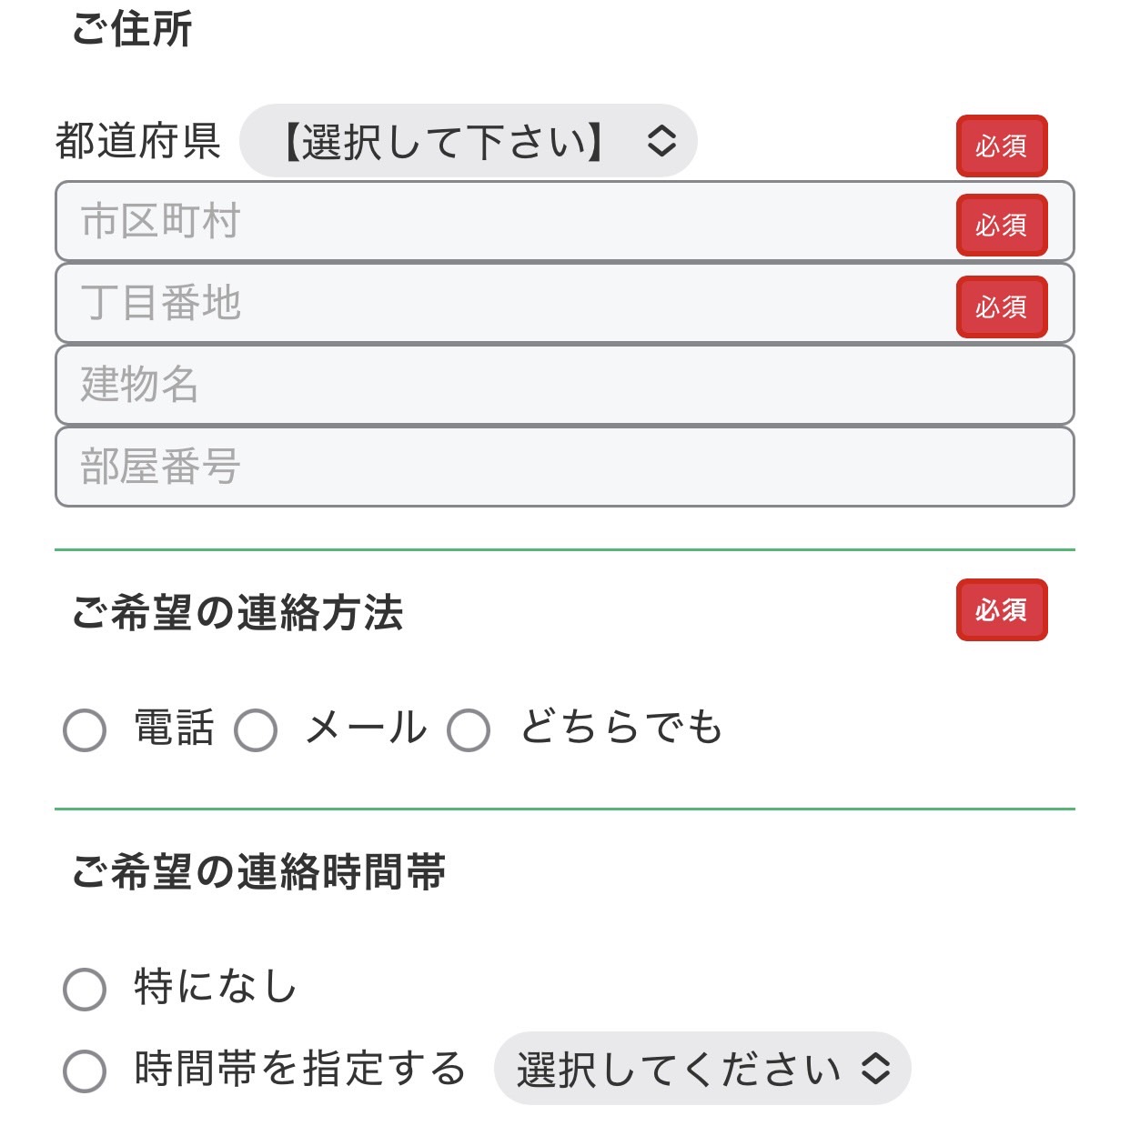Focus the 丁目番地 address field
The image size is (1130, 1136).
click(x=500, y=304)
